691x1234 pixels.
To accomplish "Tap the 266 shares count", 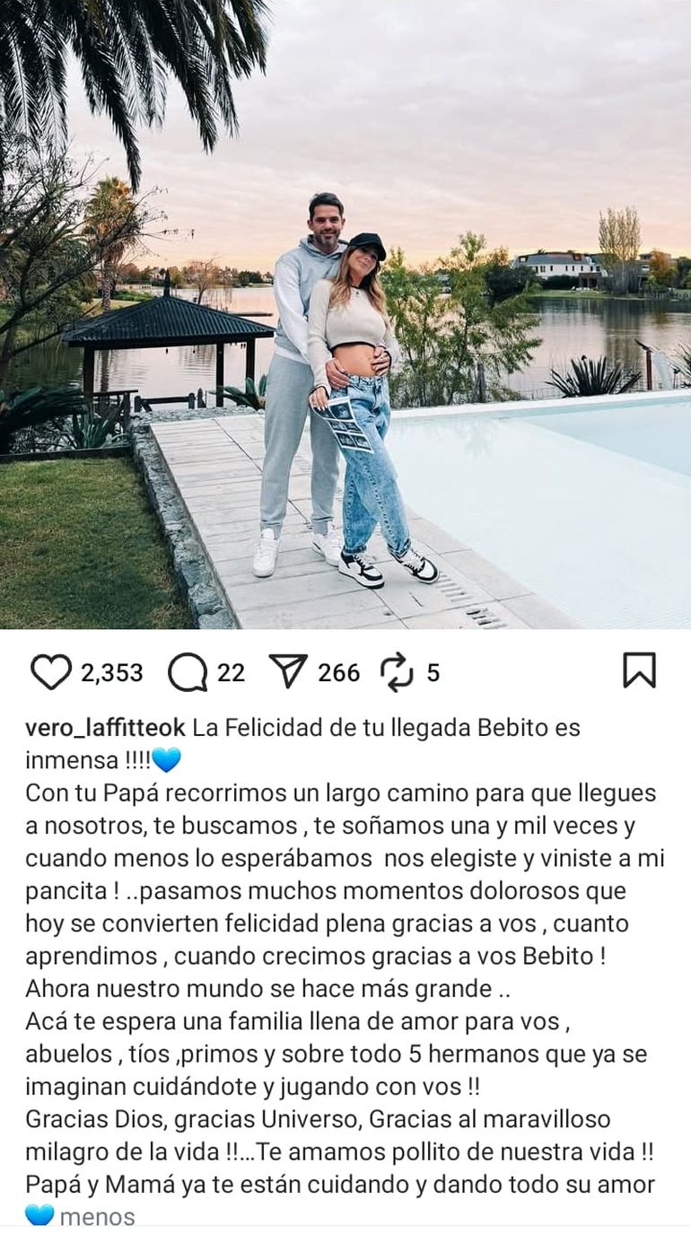I will click(339, 672).
